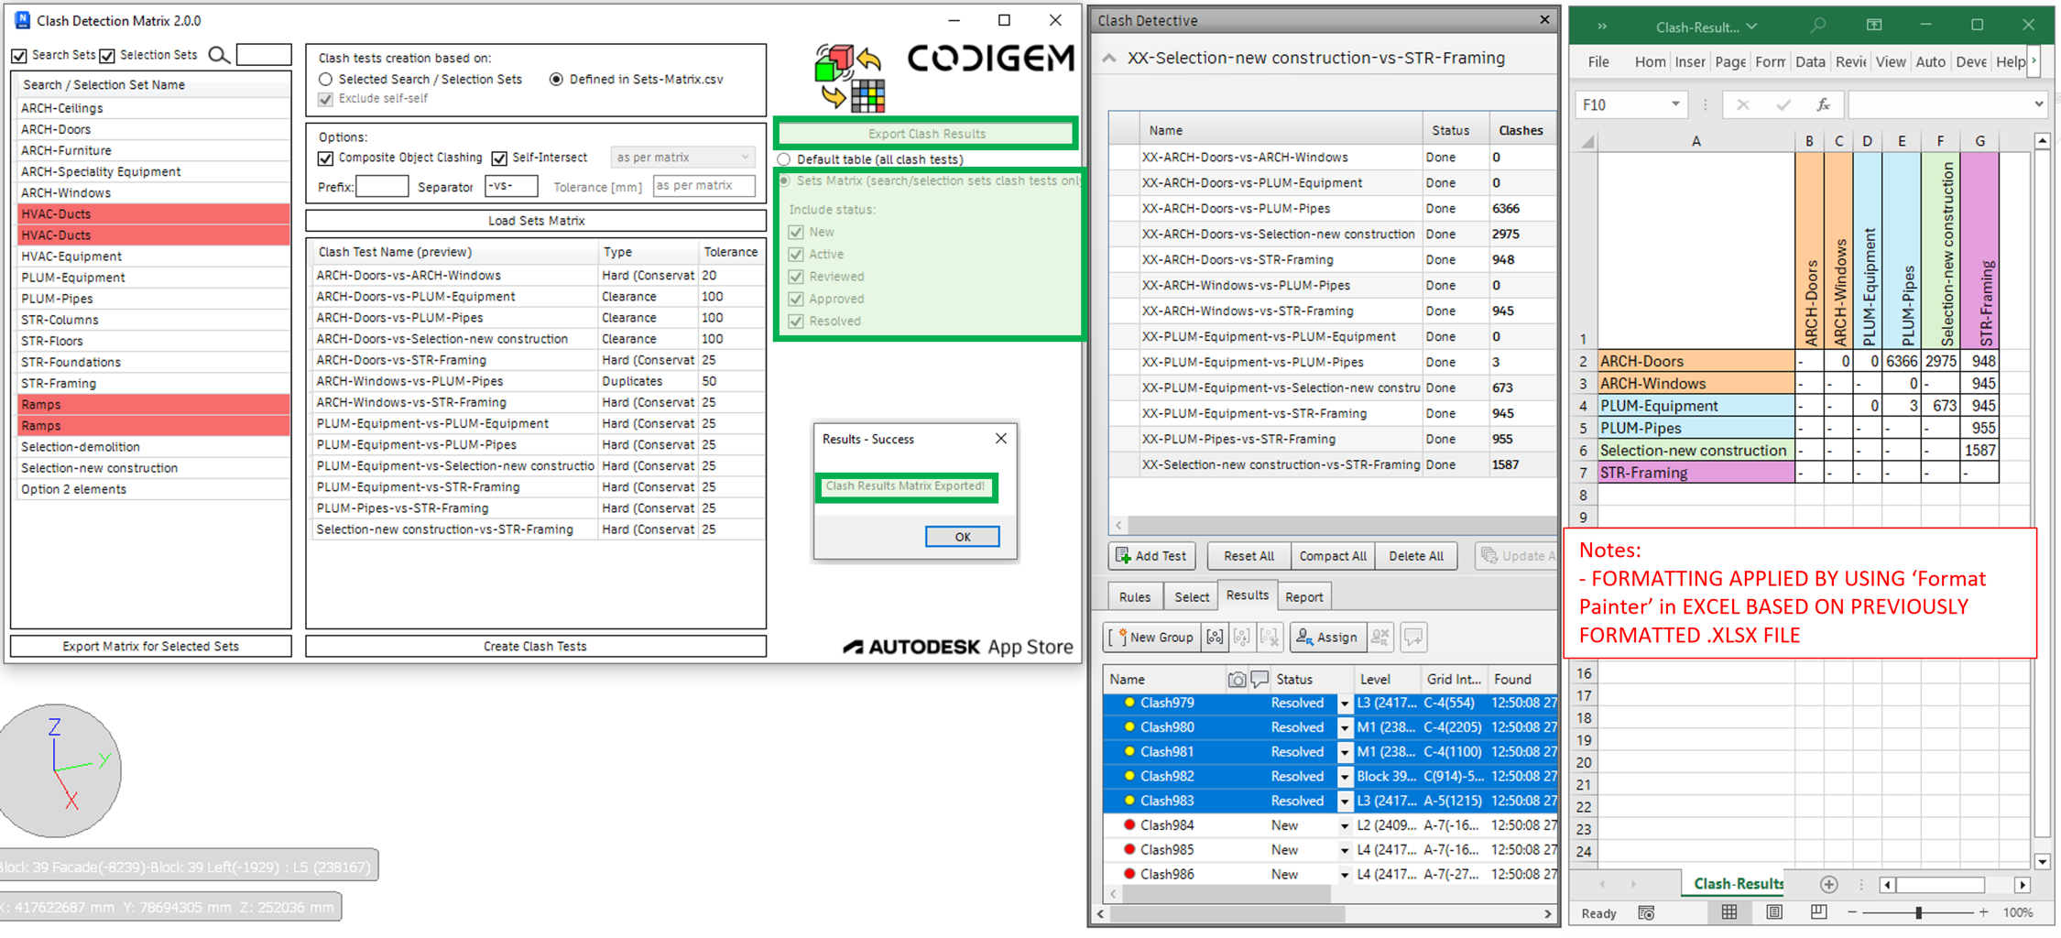Switch Excel to Page Break Preview

coord(1819,912)
